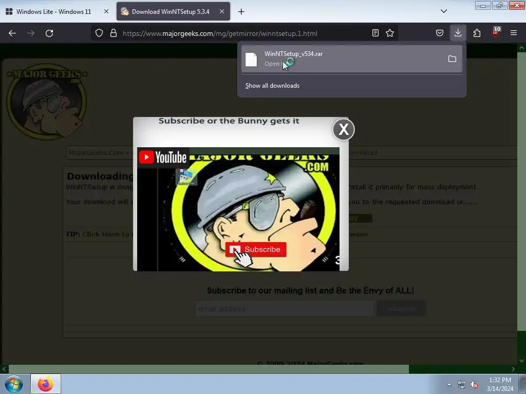
Task: Click the downloads toolbar button
Action: tap(458, 33)
